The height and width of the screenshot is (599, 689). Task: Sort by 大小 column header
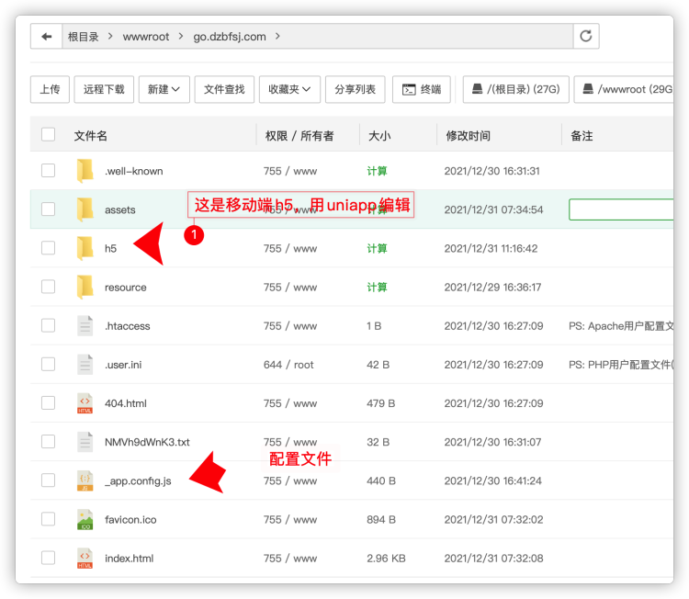[379, 136]
